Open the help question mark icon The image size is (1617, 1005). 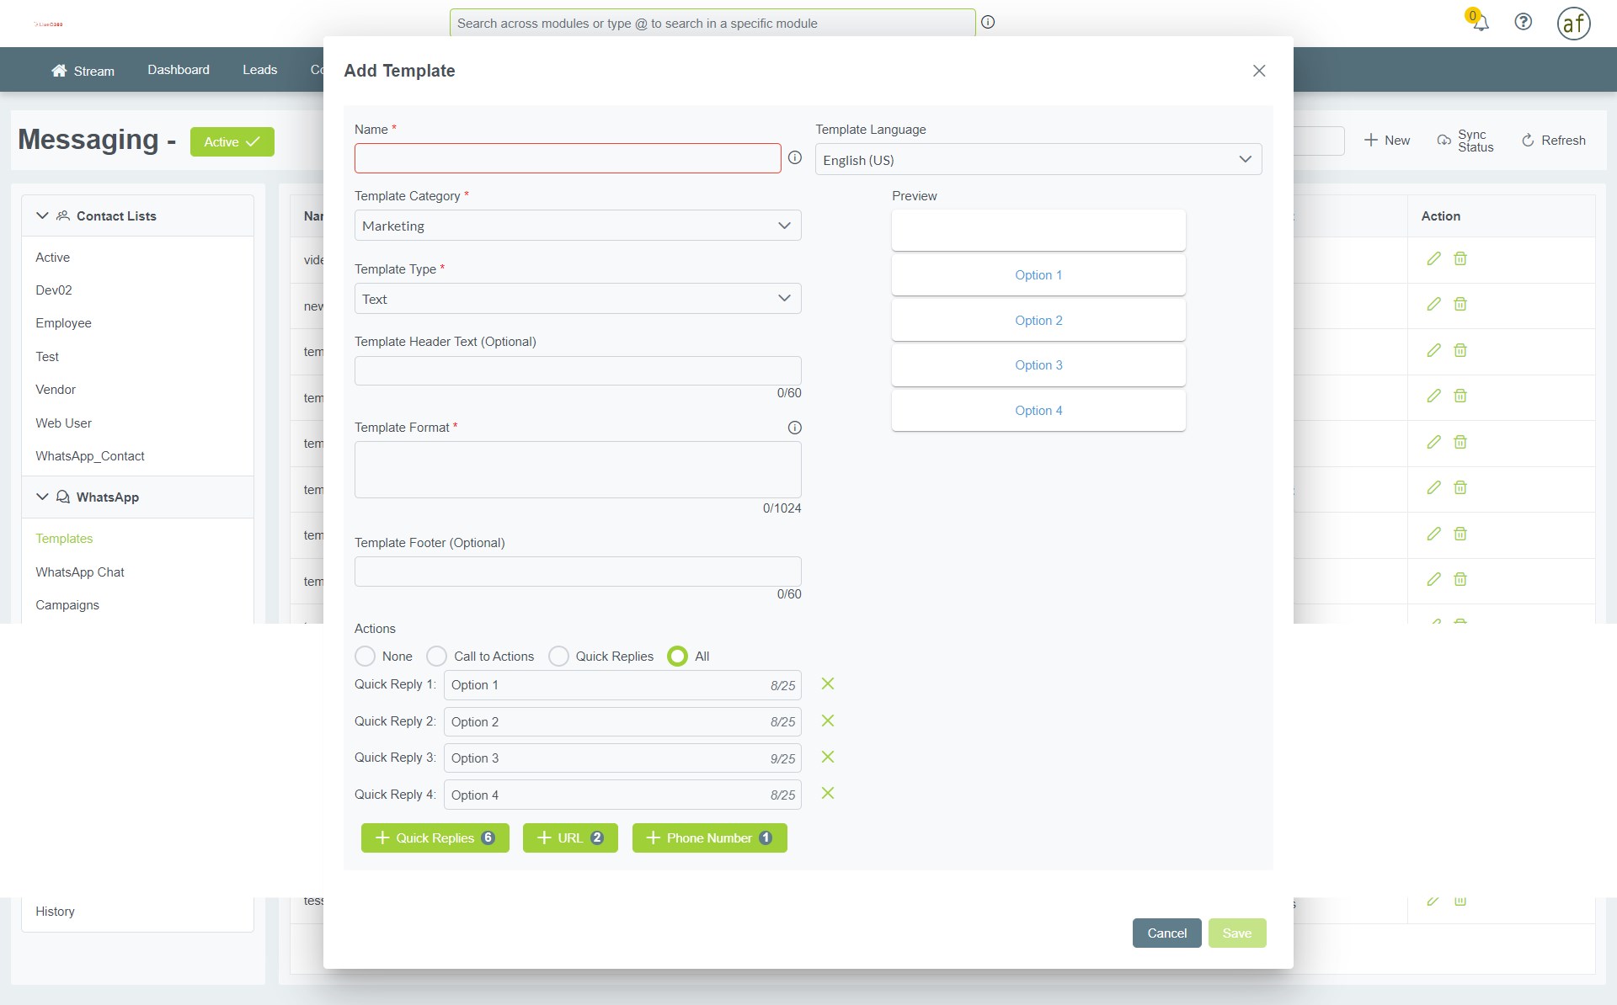(1523, 23)
